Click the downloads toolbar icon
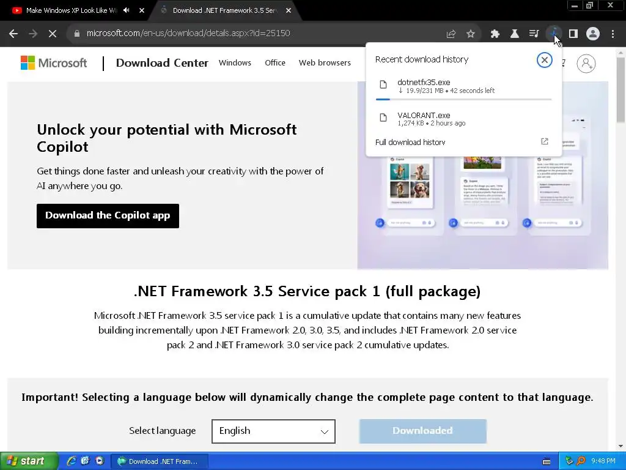Image resolution: width=626 pixels, height=470 pixels. [x=554, y=34]
